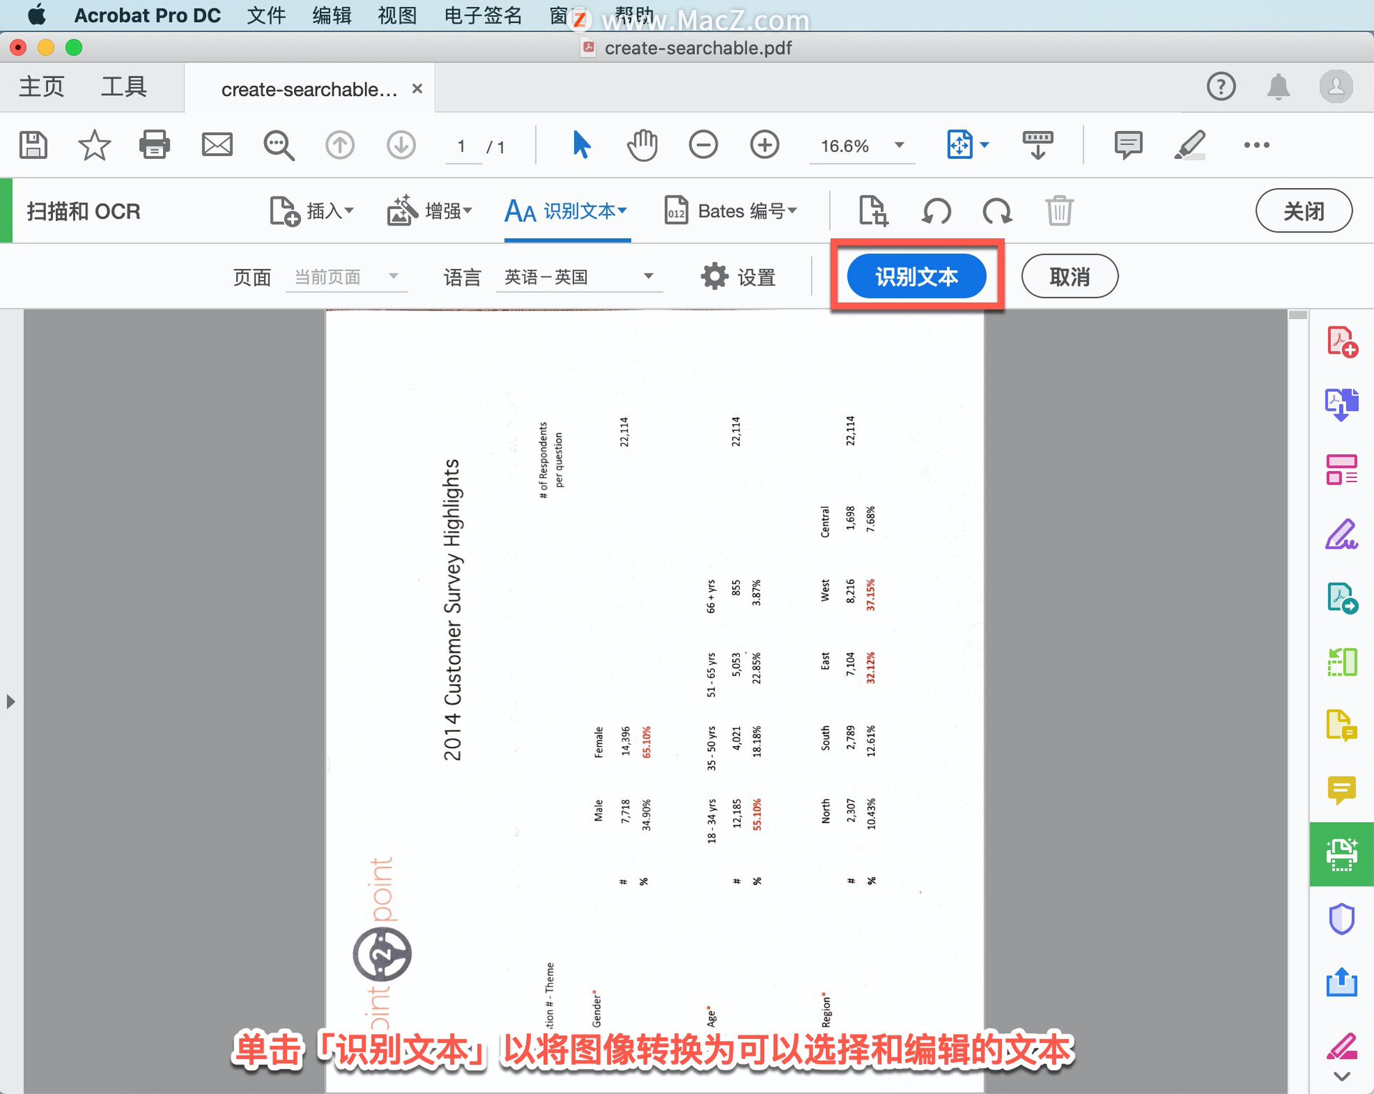The height and width of the screenshot is (1094, 1374).
Task: Select the arrow selection tool
Action: pyautogui.click(x=581, y=145)
